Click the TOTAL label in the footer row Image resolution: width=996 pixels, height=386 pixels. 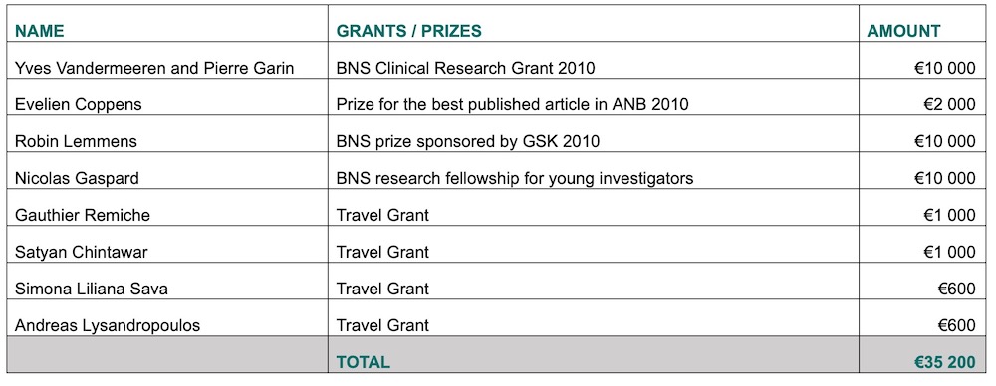[364, 362]
